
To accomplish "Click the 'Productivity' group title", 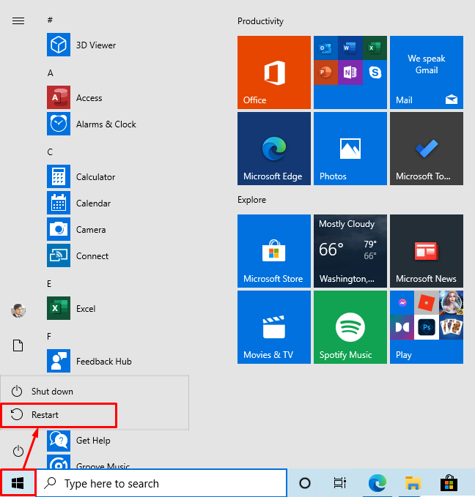I will [x=260, y=21].
